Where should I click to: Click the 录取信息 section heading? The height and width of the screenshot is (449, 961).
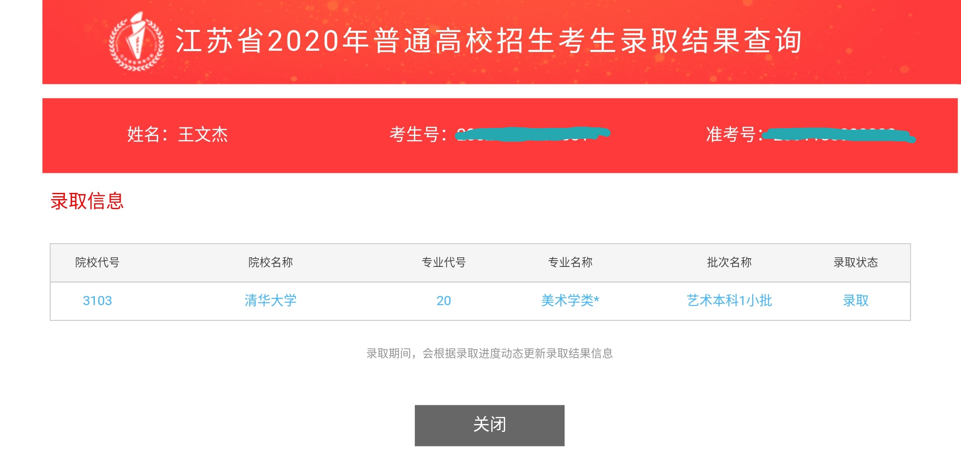tap(87, 201)
